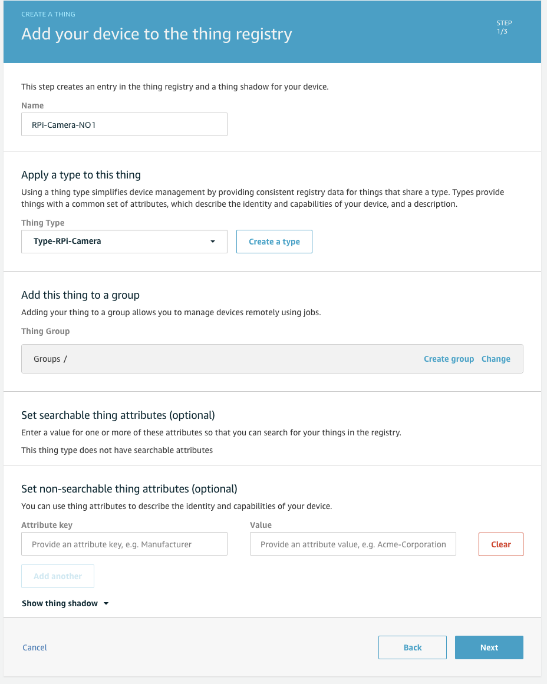Image resolution: width=547 pixels, height=684 pixels.
Task: Proceed with the Next button
Action: point(489,647)
